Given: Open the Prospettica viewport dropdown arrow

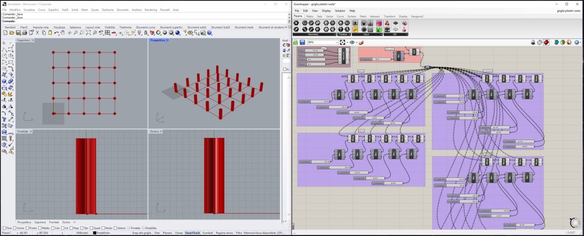Looking at the screenshot, I should coord(167,40).
